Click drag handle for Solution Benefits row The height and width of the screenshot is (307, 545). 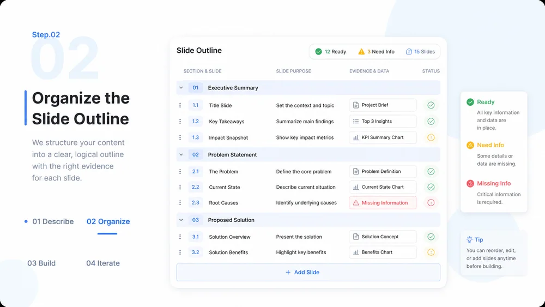click(x=180, y=252)
